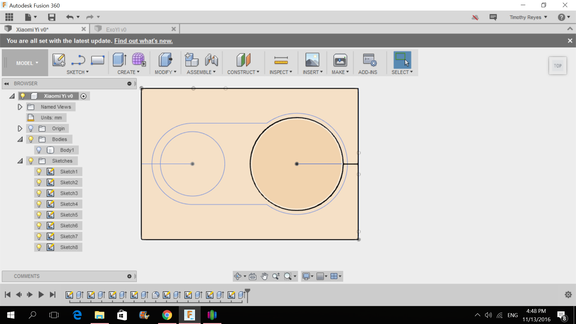Image resolution: width=576 pixels, height=324 pixels.
Task: Expand the Named Views folder
Action: tap(20, 107)
